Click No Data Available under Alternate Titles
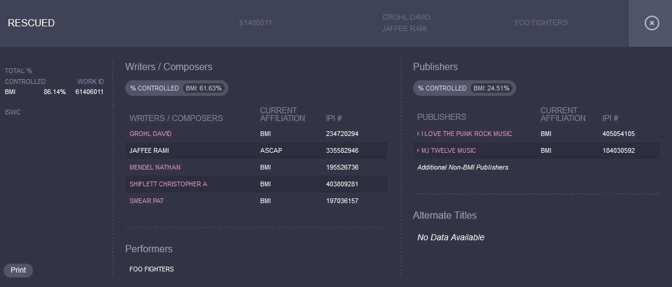 coord(451,237)
